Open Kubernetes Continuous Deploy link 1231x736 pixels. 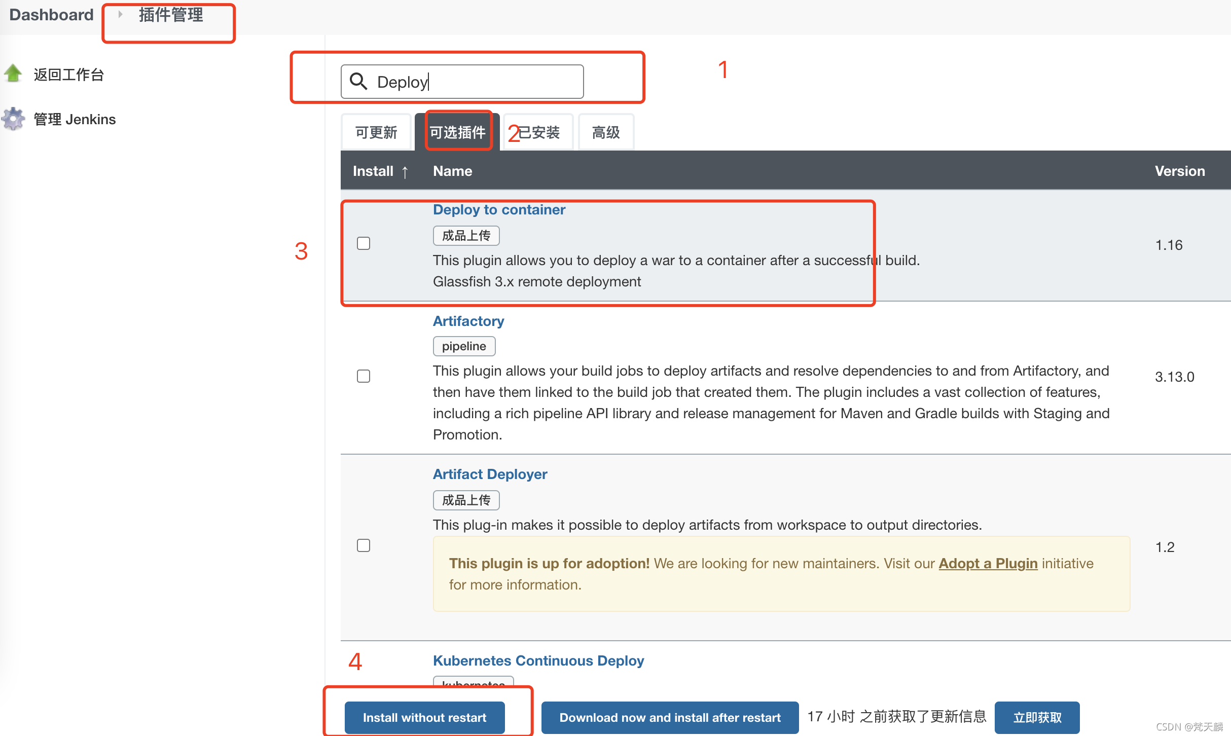coord(538,660)
